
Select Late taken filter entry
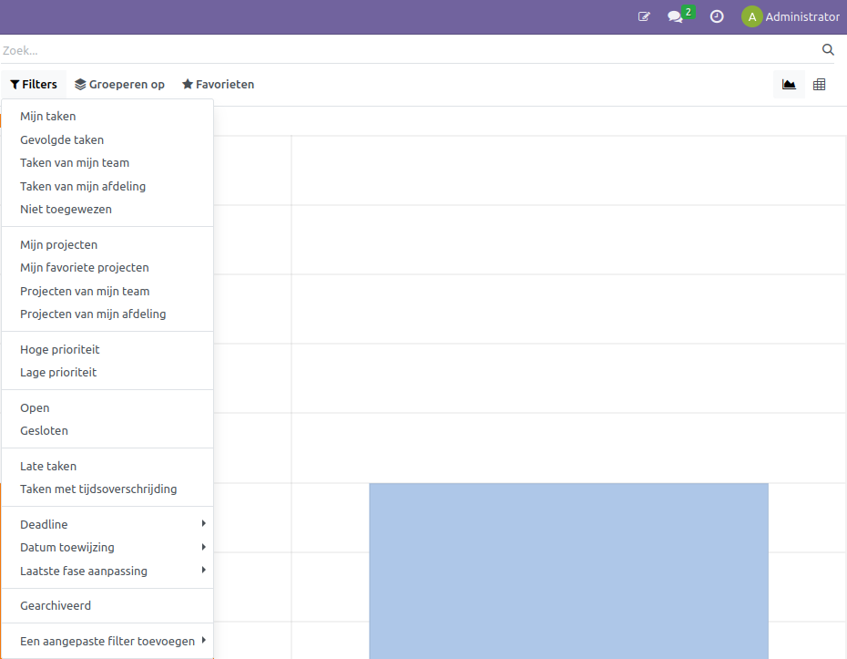pos(48,467)
